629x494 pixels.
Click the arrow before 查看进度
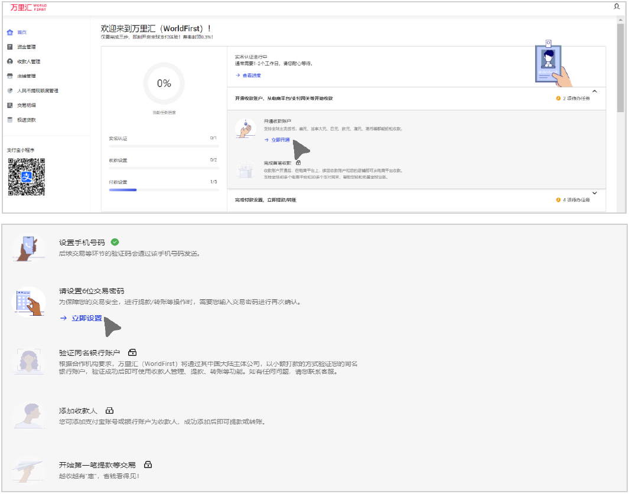238,76
